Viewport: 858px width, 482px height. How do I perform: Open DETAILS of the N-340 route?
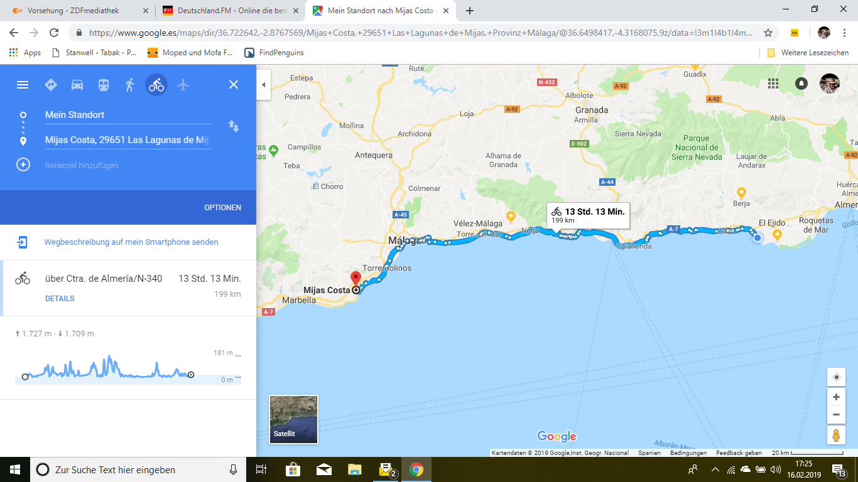coord(60,299)
